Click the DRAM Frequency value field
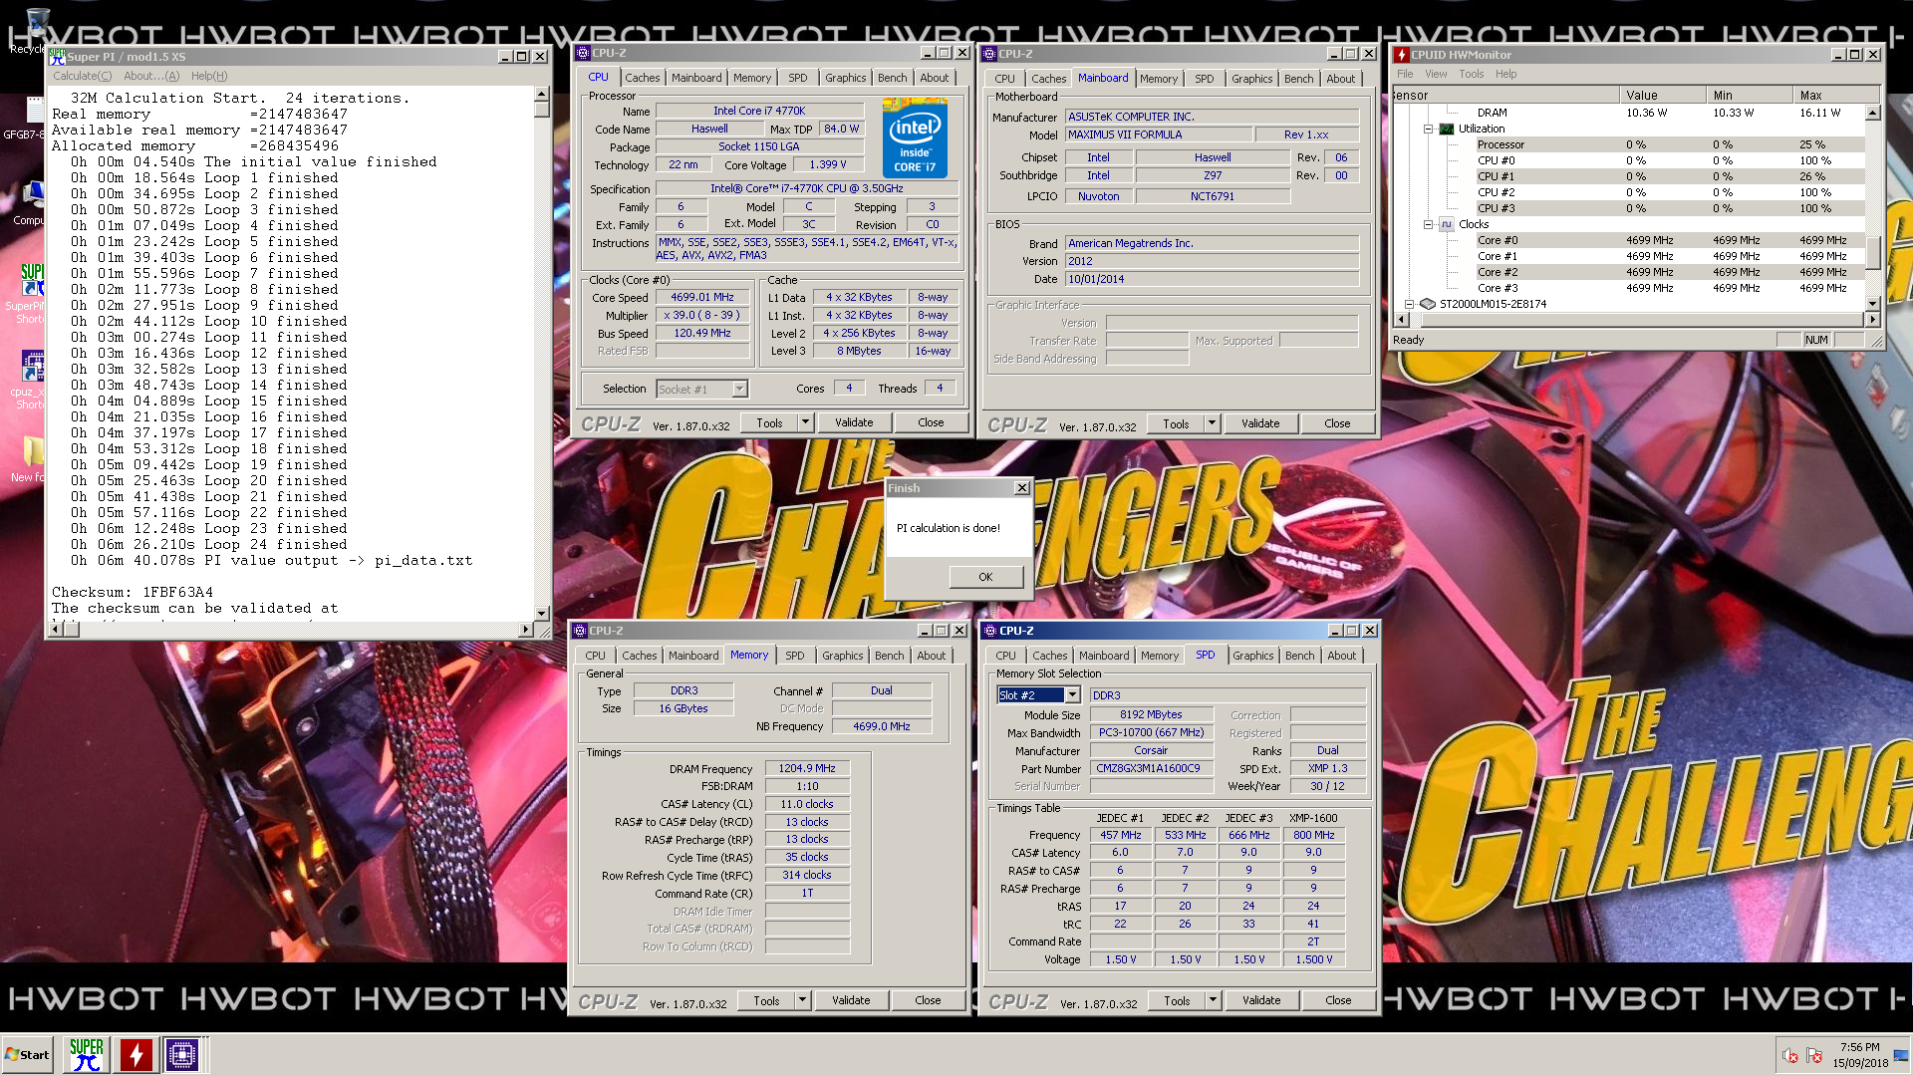1913x1076 pixels. [807, 768]
